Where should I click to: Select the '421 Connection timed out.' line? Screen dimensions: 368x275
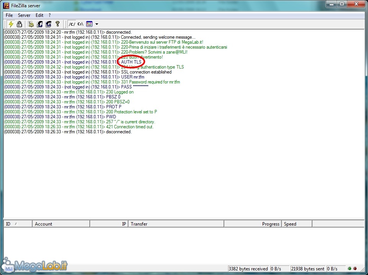pos(79,127)
